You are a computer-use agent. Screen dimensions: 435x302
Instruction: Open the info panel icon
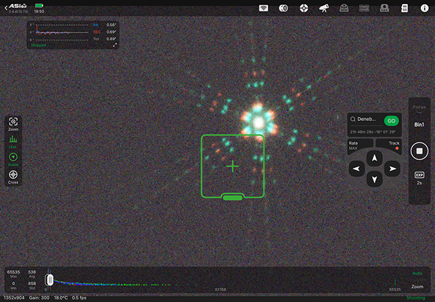click(424, 8)
